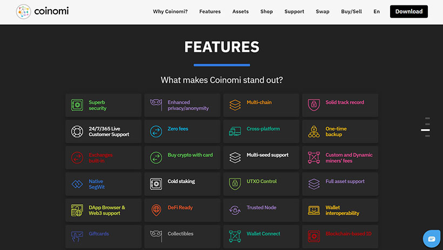Click the Buy crypto with card icon
The width and height of the screenshot is (443, 250).
[156, 157]
